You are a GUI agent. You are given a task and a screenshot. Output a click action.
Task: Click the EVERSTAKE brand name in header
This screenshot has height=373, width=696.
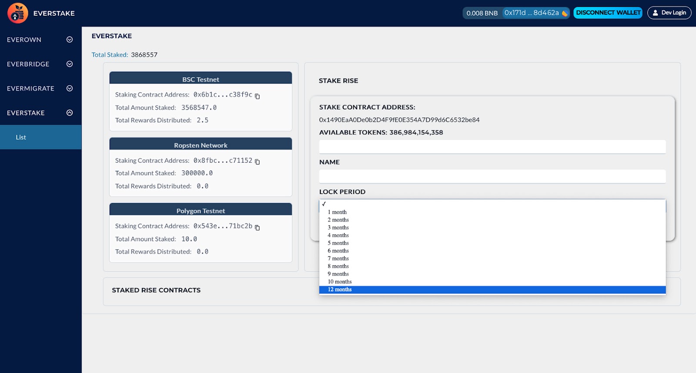(x=54, y=13)
